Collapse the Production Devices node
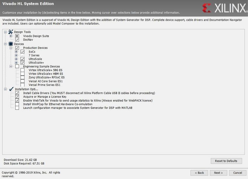This screenshot has width=248, height=179. click(11, 48)
